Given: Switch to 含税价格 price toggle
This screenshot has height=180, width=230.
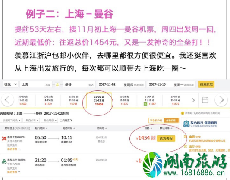Looking at the screenshot, I should 171,121.
